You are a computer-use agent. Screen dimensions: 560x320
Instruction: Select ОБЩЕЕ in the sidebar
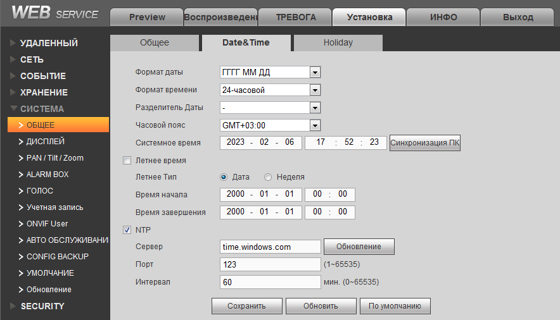pos(58,125)
